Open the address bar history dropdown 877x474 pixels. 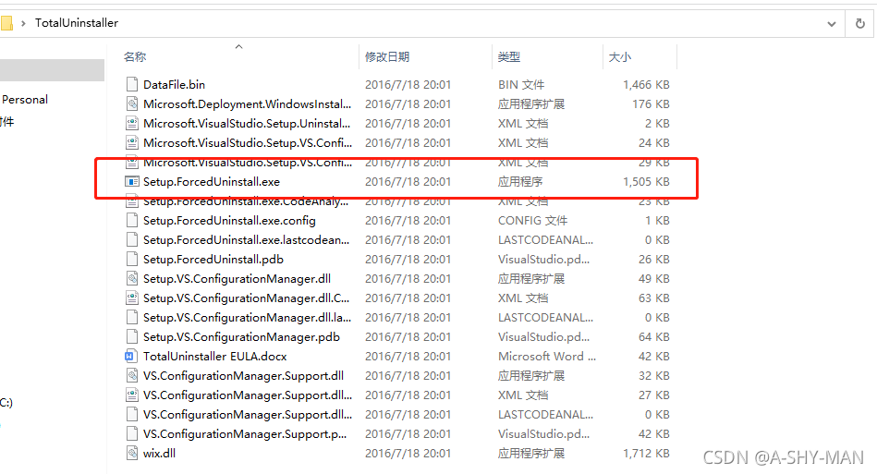coord(832,23)
